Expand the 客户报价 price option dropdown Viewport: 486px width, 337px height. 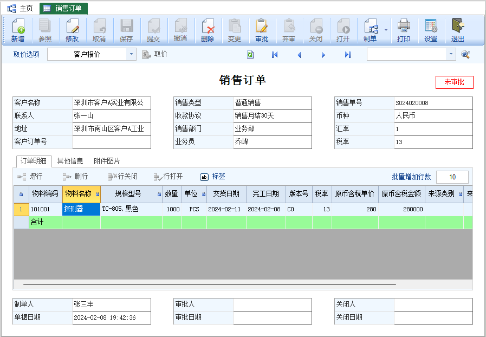pyautogui.click(x=131, y=54)
